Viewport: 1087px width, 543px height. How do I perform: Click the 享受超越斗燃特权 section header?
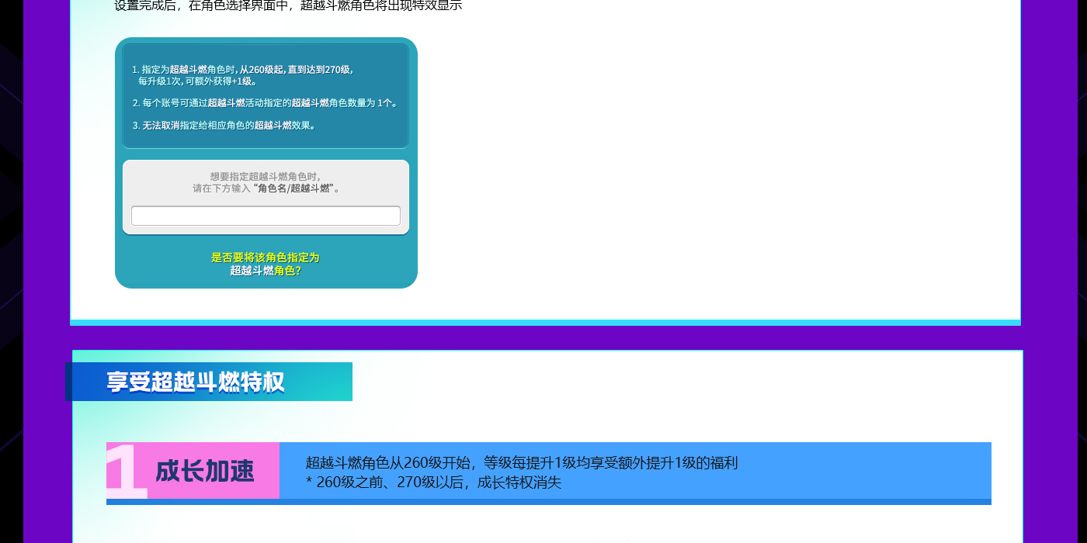tap(196, 382)
